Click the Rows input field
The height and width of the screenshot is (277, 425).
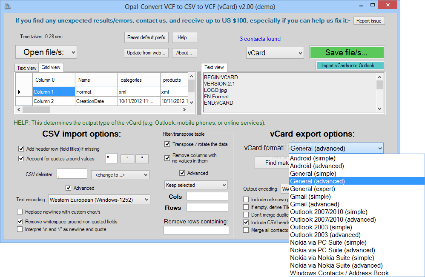[207, 207]
